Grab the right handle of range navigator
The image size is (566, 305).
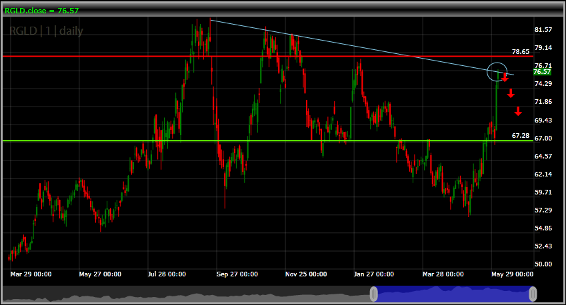pos(533,294)
